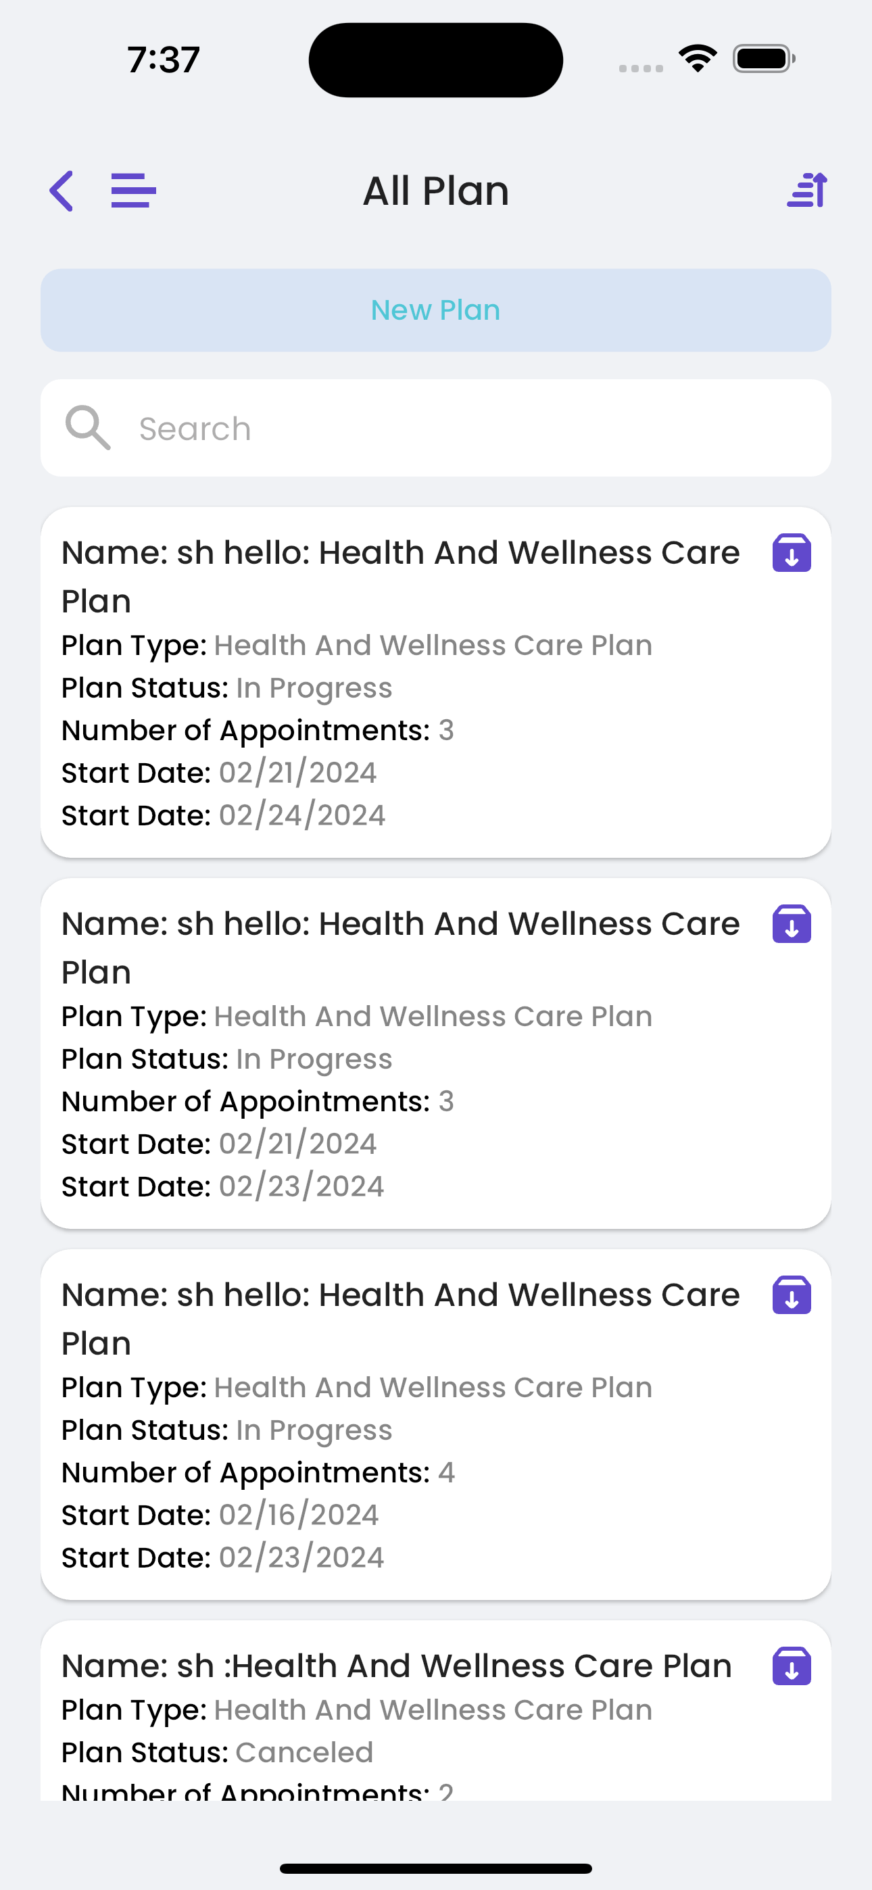Image resolution: width=872 pixels, height=1890 pixels.
Task: Tap the home indicator bar
Action: [x=436, y=1868]
